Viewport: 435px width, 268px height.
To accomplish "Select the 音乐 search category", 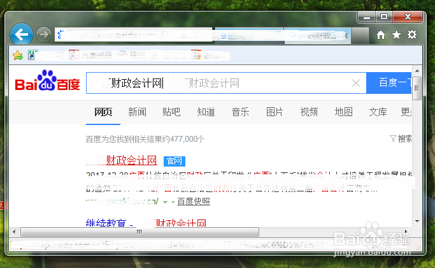I will coord(241,112).
